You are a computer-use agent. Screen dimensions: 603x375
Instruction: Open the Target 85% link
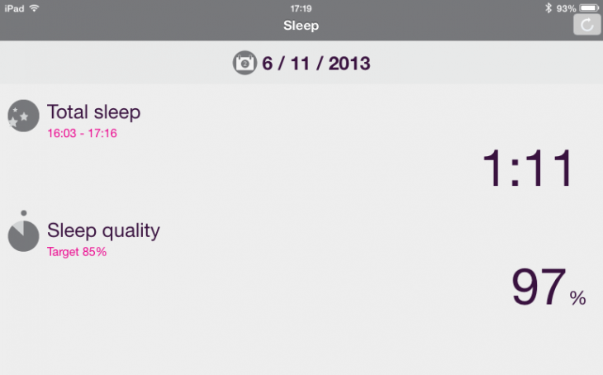coord(77,252)
